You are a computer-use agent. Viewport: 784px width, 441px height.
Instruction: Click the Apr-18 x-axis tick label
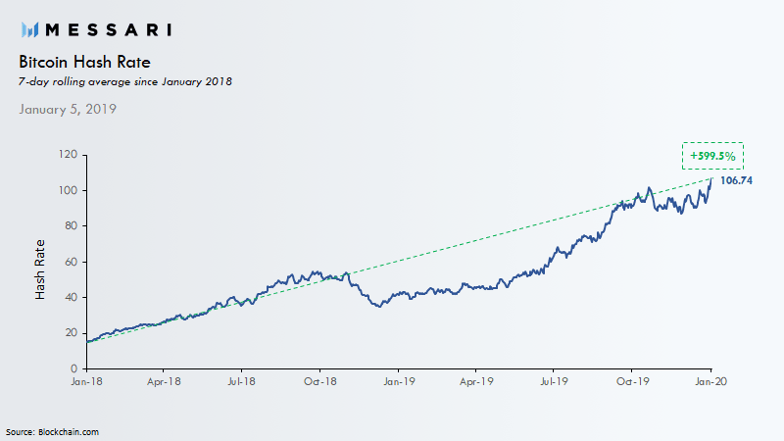coord(164,381)
